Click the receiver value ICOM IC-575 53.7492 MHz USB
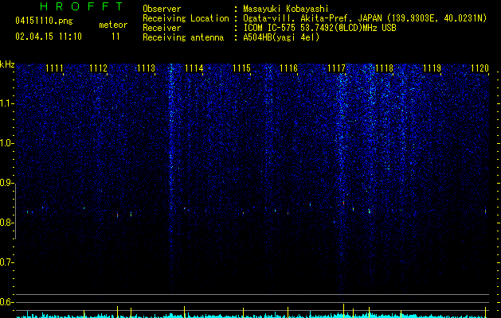 click(x=319, y=28)
